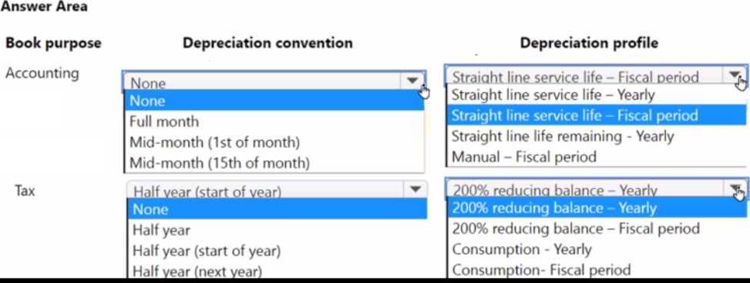Image resolution: width=750 pixels, height=283 pixels.
Task: Pick Mid-month (15th of month) option
Action: (x=274, y=163)
